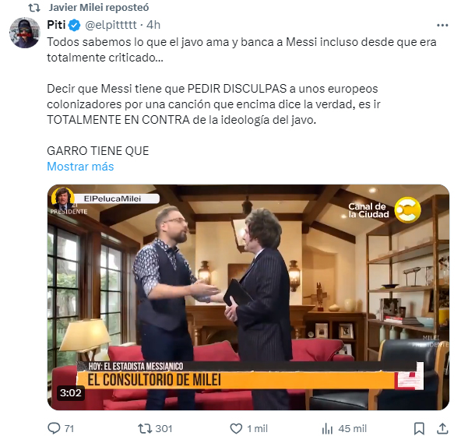Click the Piti display name
This screenshot has height=443, width=461.
(x=56, y=25)
